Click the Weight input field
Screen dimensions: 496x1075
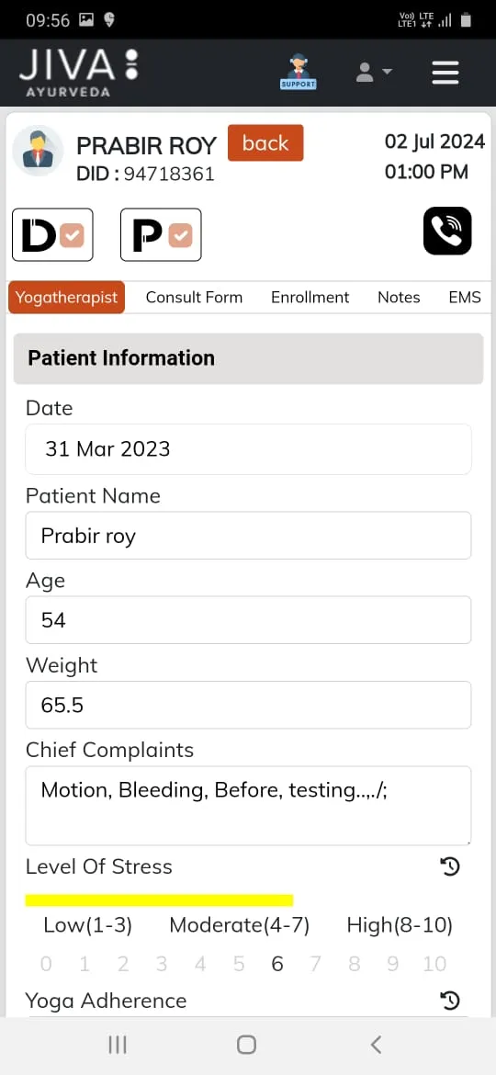tap(248, 705)
